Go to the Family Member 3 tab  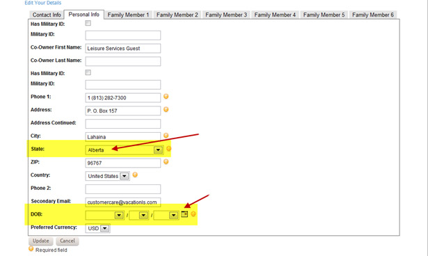tap(226, 15)
